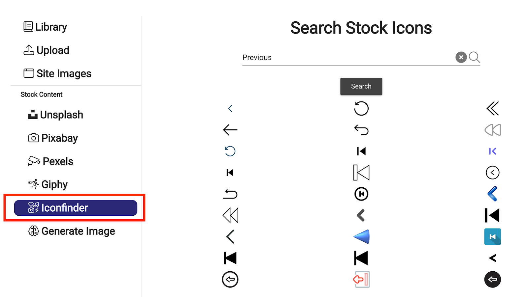This screenshot has height=297, width=528.
Task: Pick the teal square skip-back icon
Action: 492,237
